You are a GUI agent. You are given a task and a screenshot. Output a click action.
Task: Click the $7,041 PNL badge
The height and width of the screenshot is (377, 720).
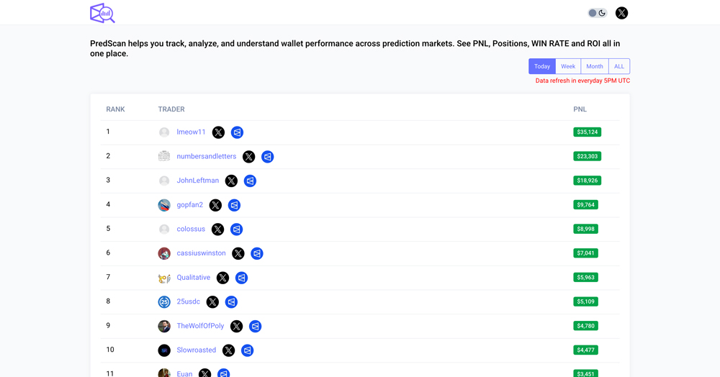(585, 253)
